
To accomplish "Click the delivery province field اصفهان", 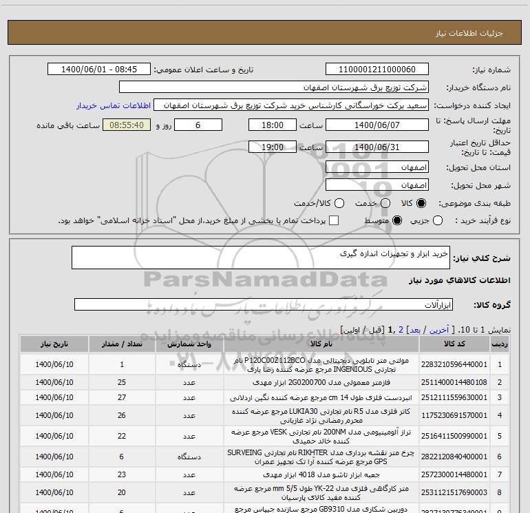I will 377,167.
